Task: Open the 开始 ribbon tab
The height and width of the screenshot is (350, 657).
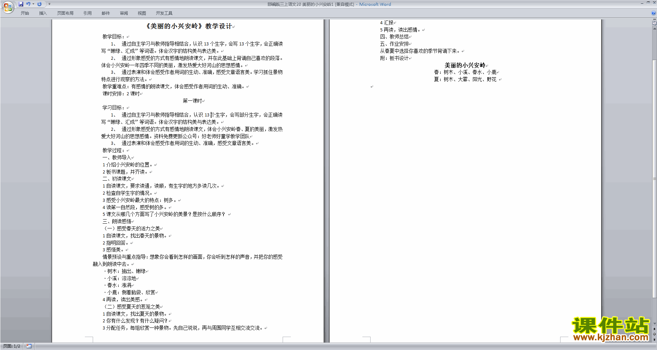Action: (25, 13)
